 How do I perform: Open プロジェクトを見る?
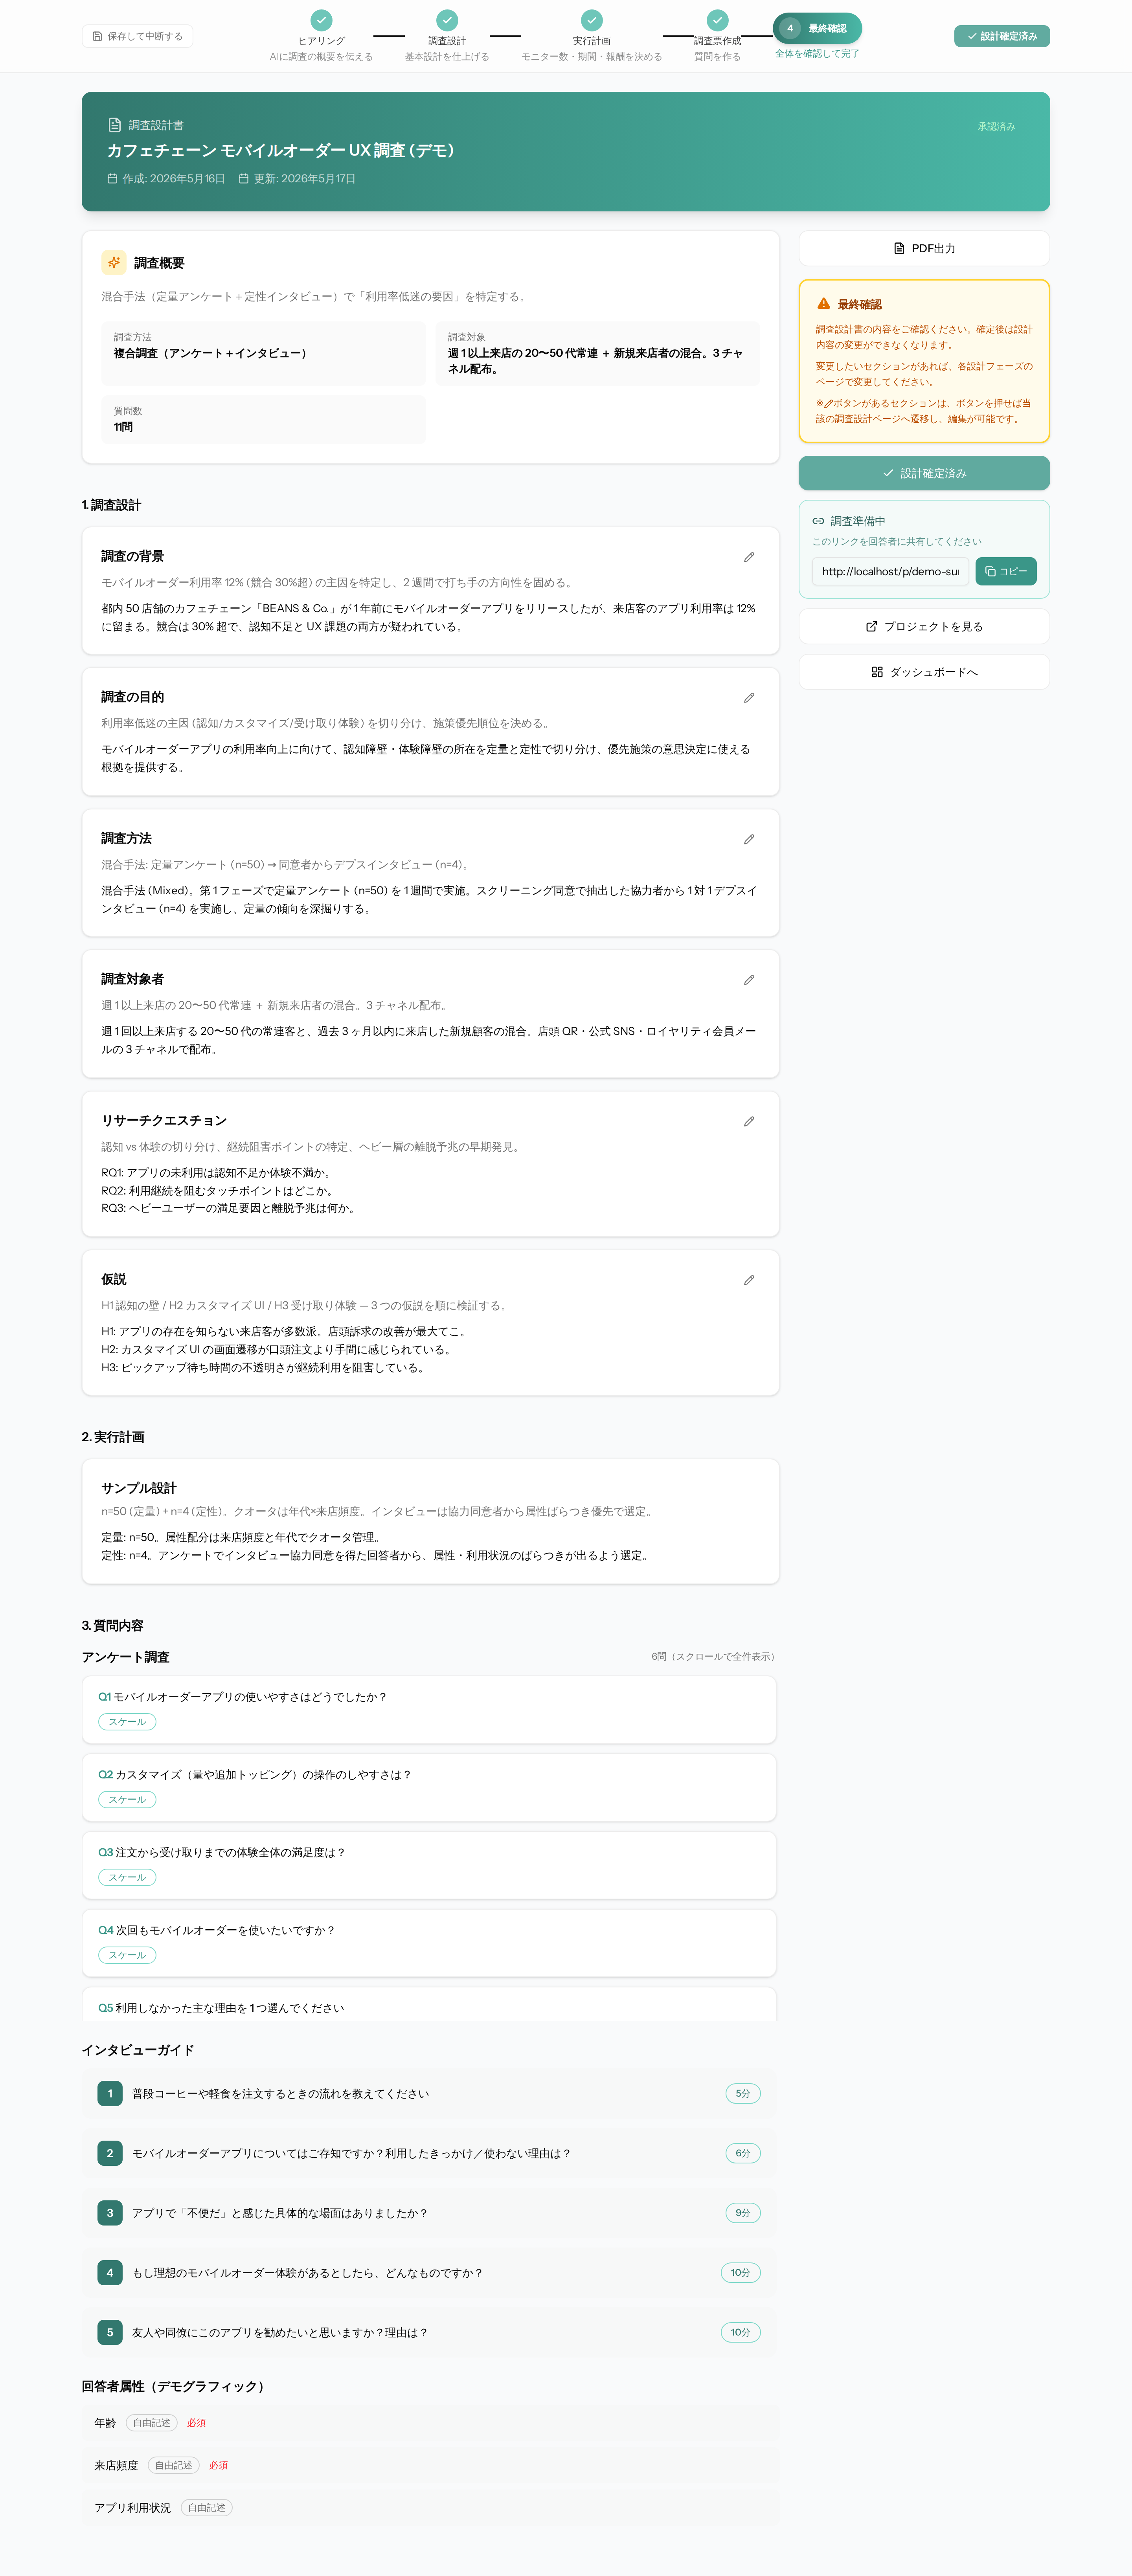pyautogui.click(x=924, y=626)
